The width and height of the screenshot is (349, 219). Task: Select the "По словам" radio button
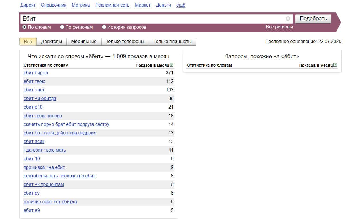(x=24, y=27)
